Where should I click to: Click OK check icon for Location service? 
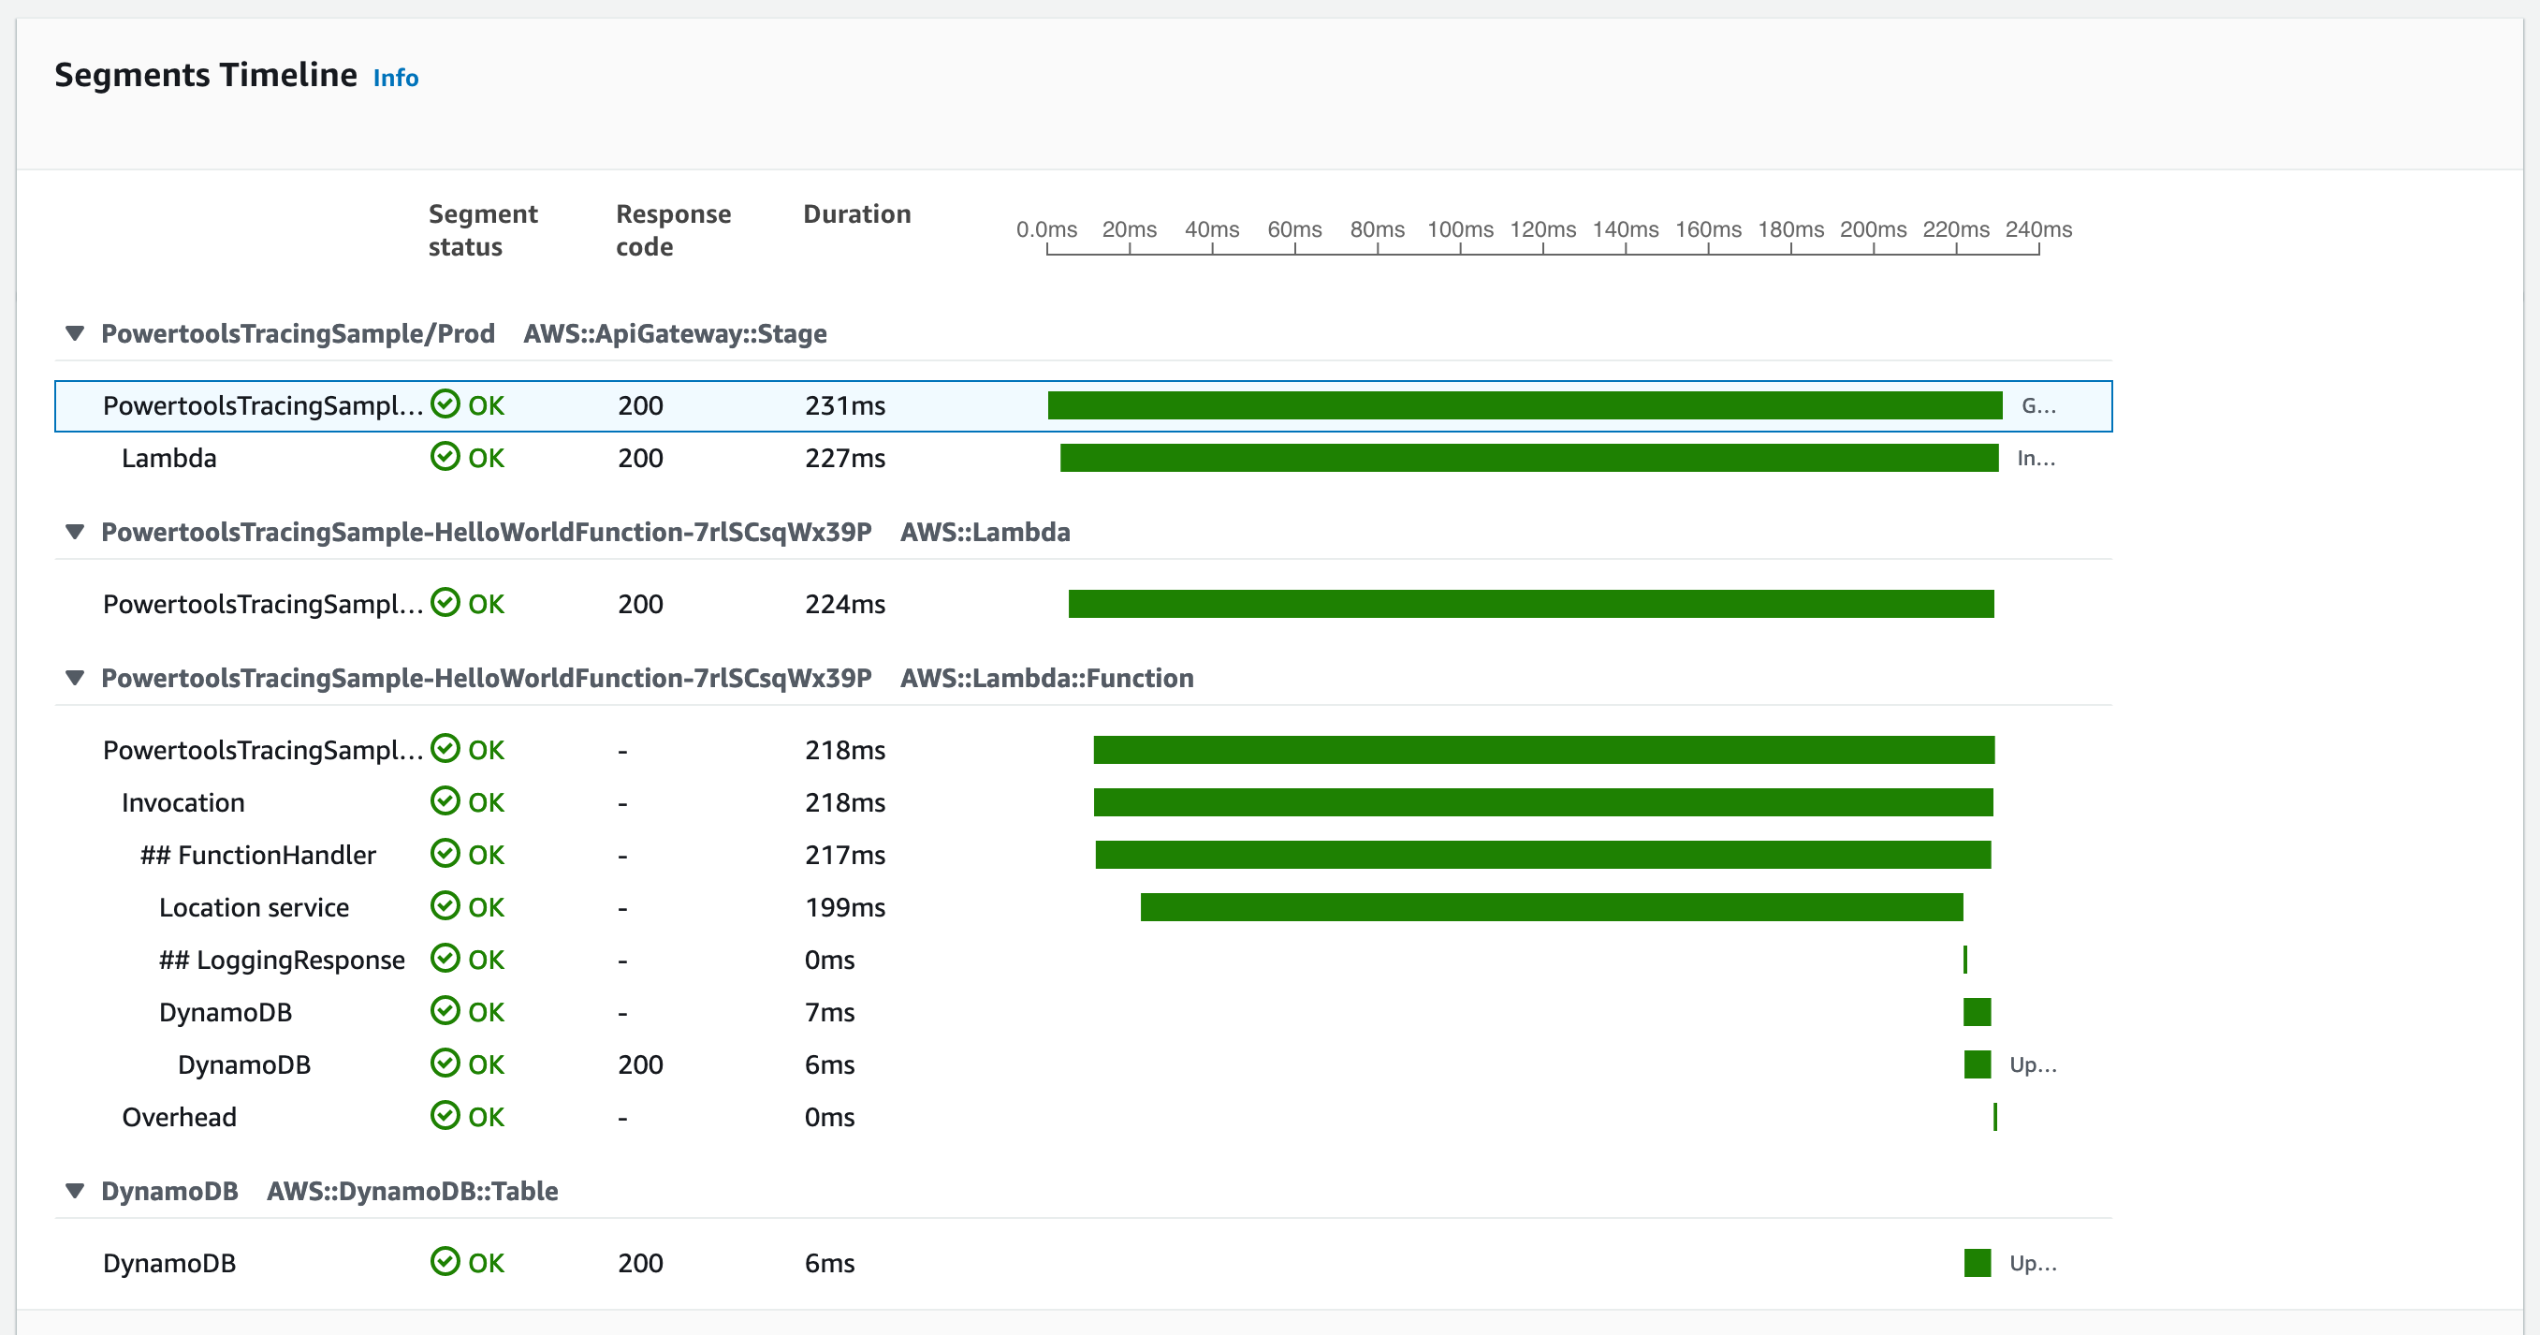click(445, 906)
